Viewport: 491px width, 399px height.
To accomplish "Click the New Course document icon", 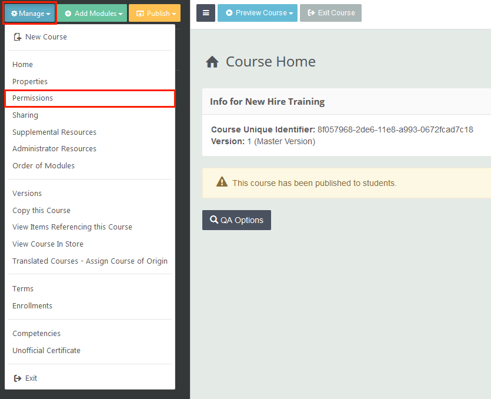I will 18,37.
